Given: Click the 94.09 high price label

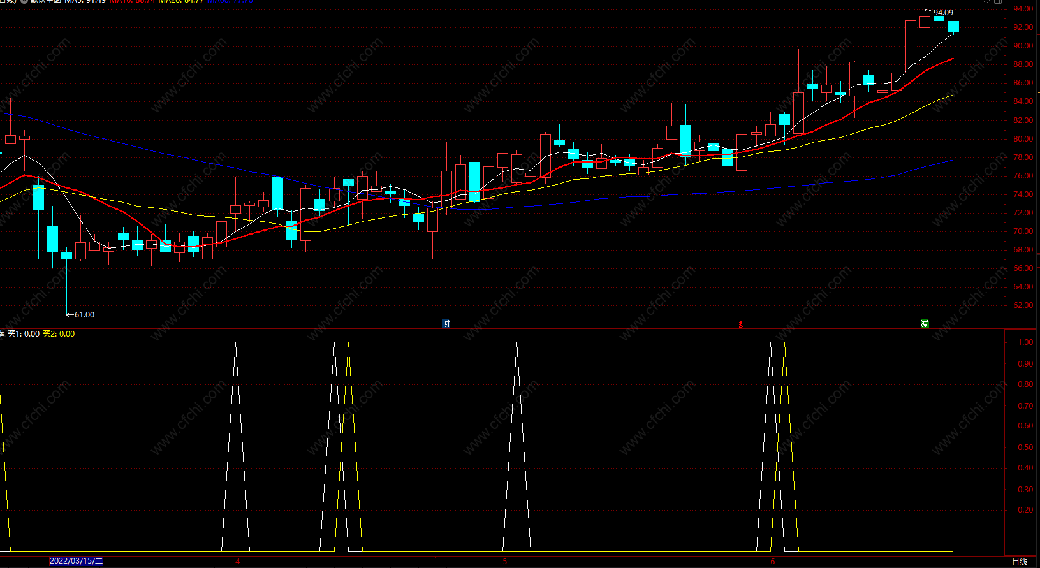Looking at the screenshot, I should click(x=943, y=12).
